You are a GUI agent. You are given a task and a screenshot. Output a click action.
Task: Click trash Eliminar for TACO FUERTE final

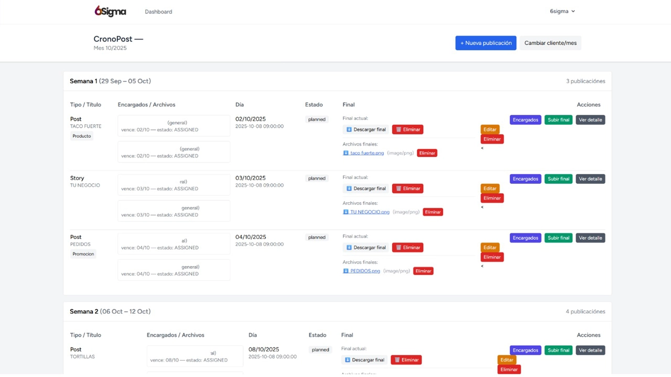pos(407,129)
